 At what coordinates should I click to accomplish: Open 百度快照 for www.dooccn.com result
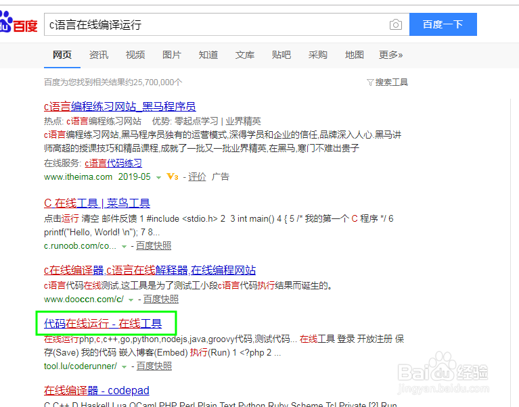(161, 300)
